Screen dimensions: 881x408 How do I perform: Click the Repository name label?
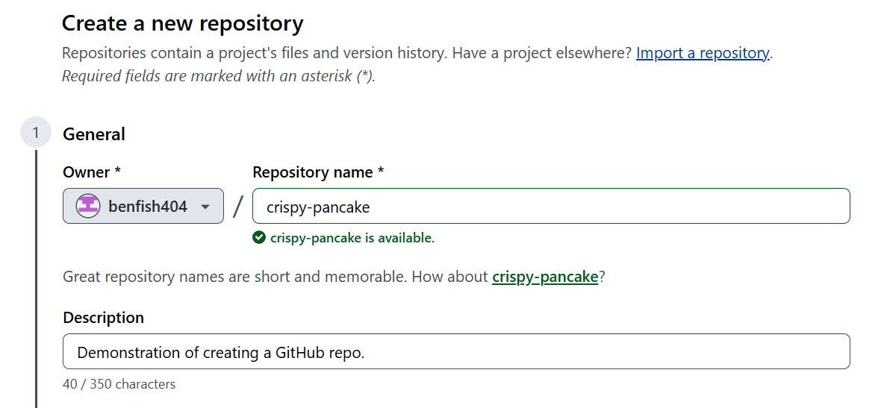coord(318,172)
